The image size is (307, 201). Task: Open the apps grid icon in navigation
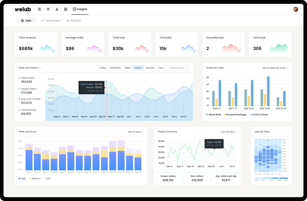point(66,9)
